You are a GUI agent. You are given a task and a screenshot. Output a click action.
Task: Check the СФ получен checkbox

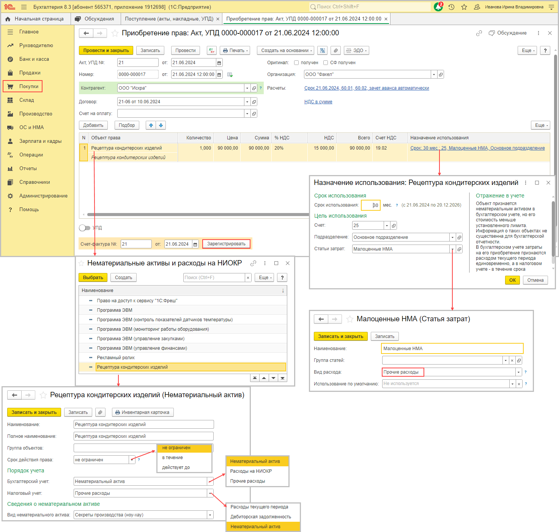click(x=326, y=63)
